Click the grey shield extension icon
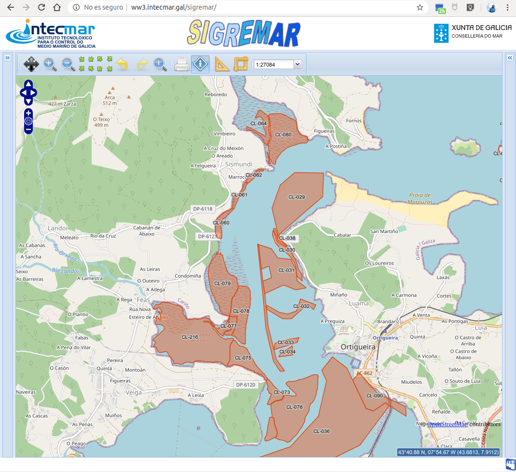The height and width of the screenshot is (472, 516). coord(455,7)
